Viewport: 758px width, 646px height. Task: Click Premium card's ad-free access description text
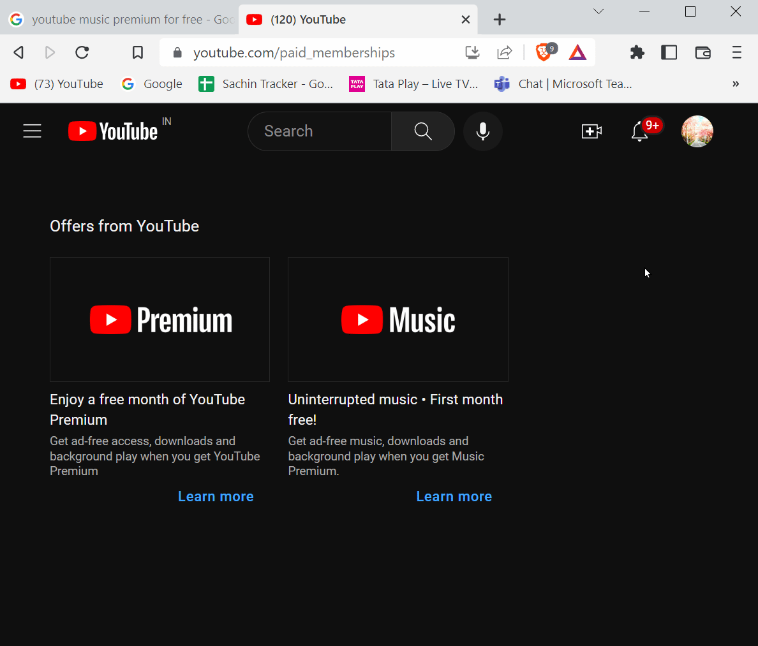coord(154,455)
